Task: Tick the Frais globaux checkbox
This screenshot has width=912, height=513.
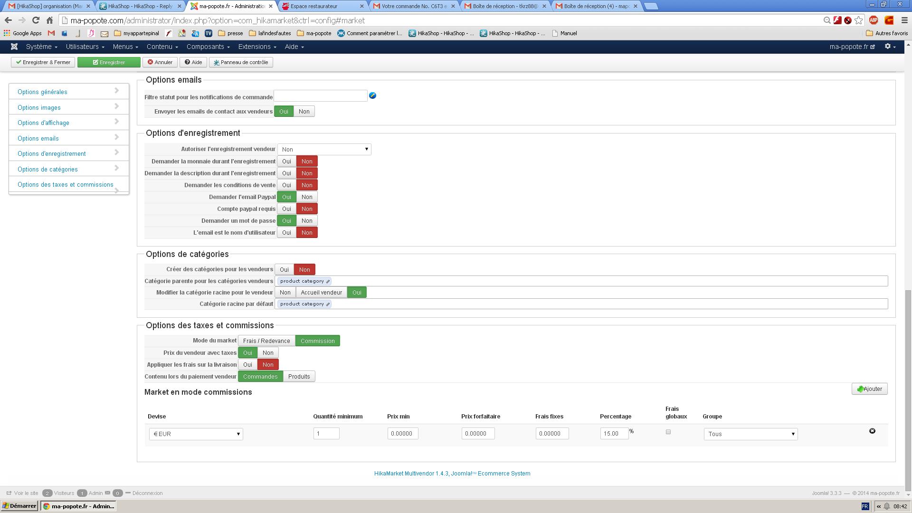Action: pyautogui.click(x=668, y=432)
